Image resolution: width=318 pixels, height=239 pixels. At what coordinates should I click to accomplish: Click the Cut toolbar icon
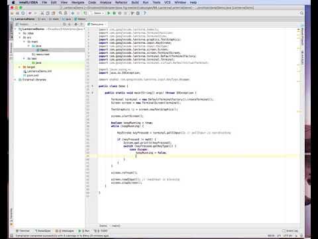pos(42,13)
